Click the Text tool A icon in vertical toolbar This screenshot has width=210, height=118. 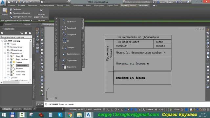tap(42, 90)
